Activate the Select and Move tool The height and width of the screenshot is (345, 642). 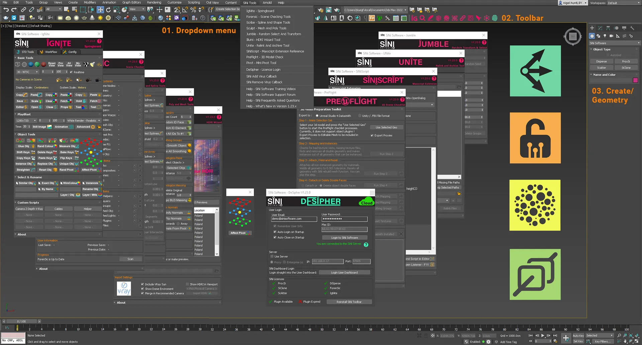(100, 10)
